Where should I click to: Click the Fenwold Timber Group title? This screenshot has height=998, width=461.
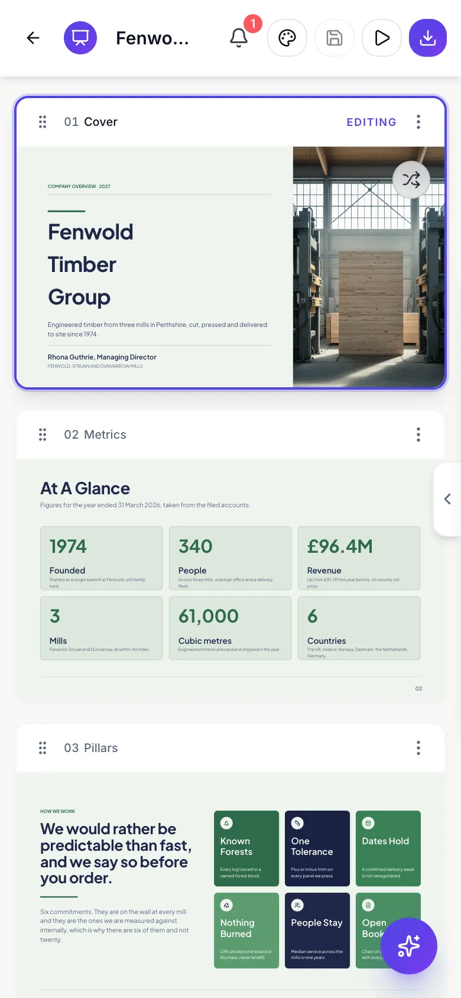90,264
